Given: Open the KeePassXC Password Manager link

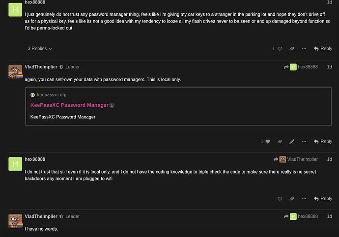Looking at the screenshot, I should [x=69, y=105].
